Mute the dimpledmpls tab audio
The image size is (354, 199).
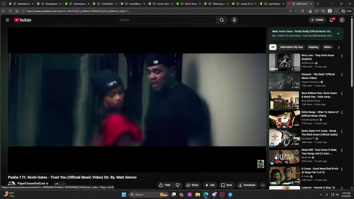43,4
